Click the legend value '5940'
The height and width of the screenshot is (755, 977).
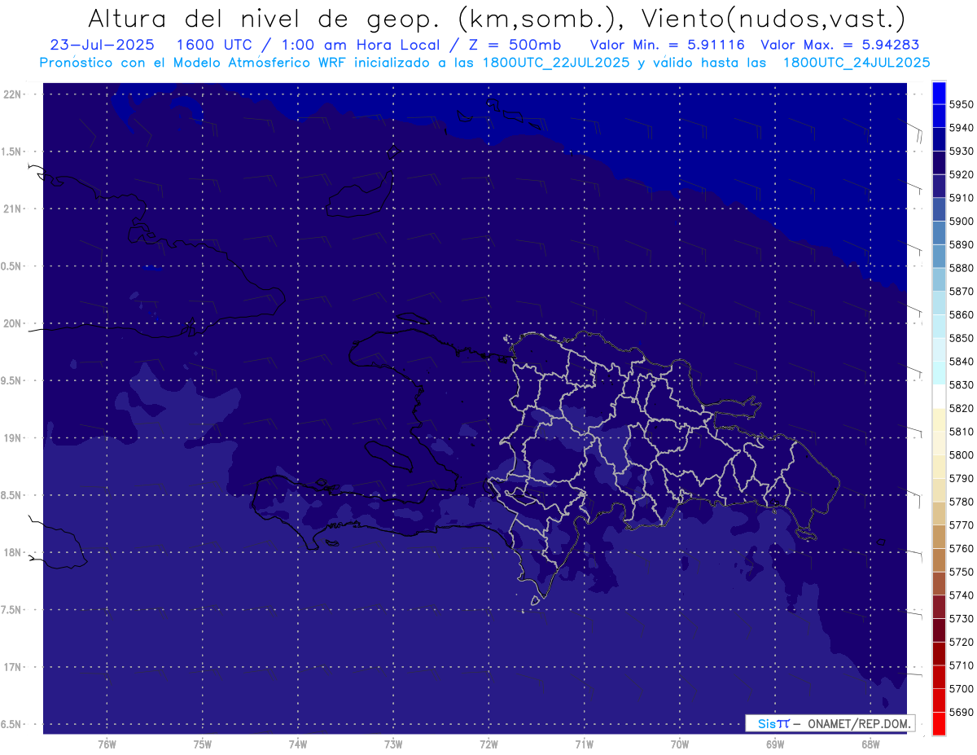[962, 128]
